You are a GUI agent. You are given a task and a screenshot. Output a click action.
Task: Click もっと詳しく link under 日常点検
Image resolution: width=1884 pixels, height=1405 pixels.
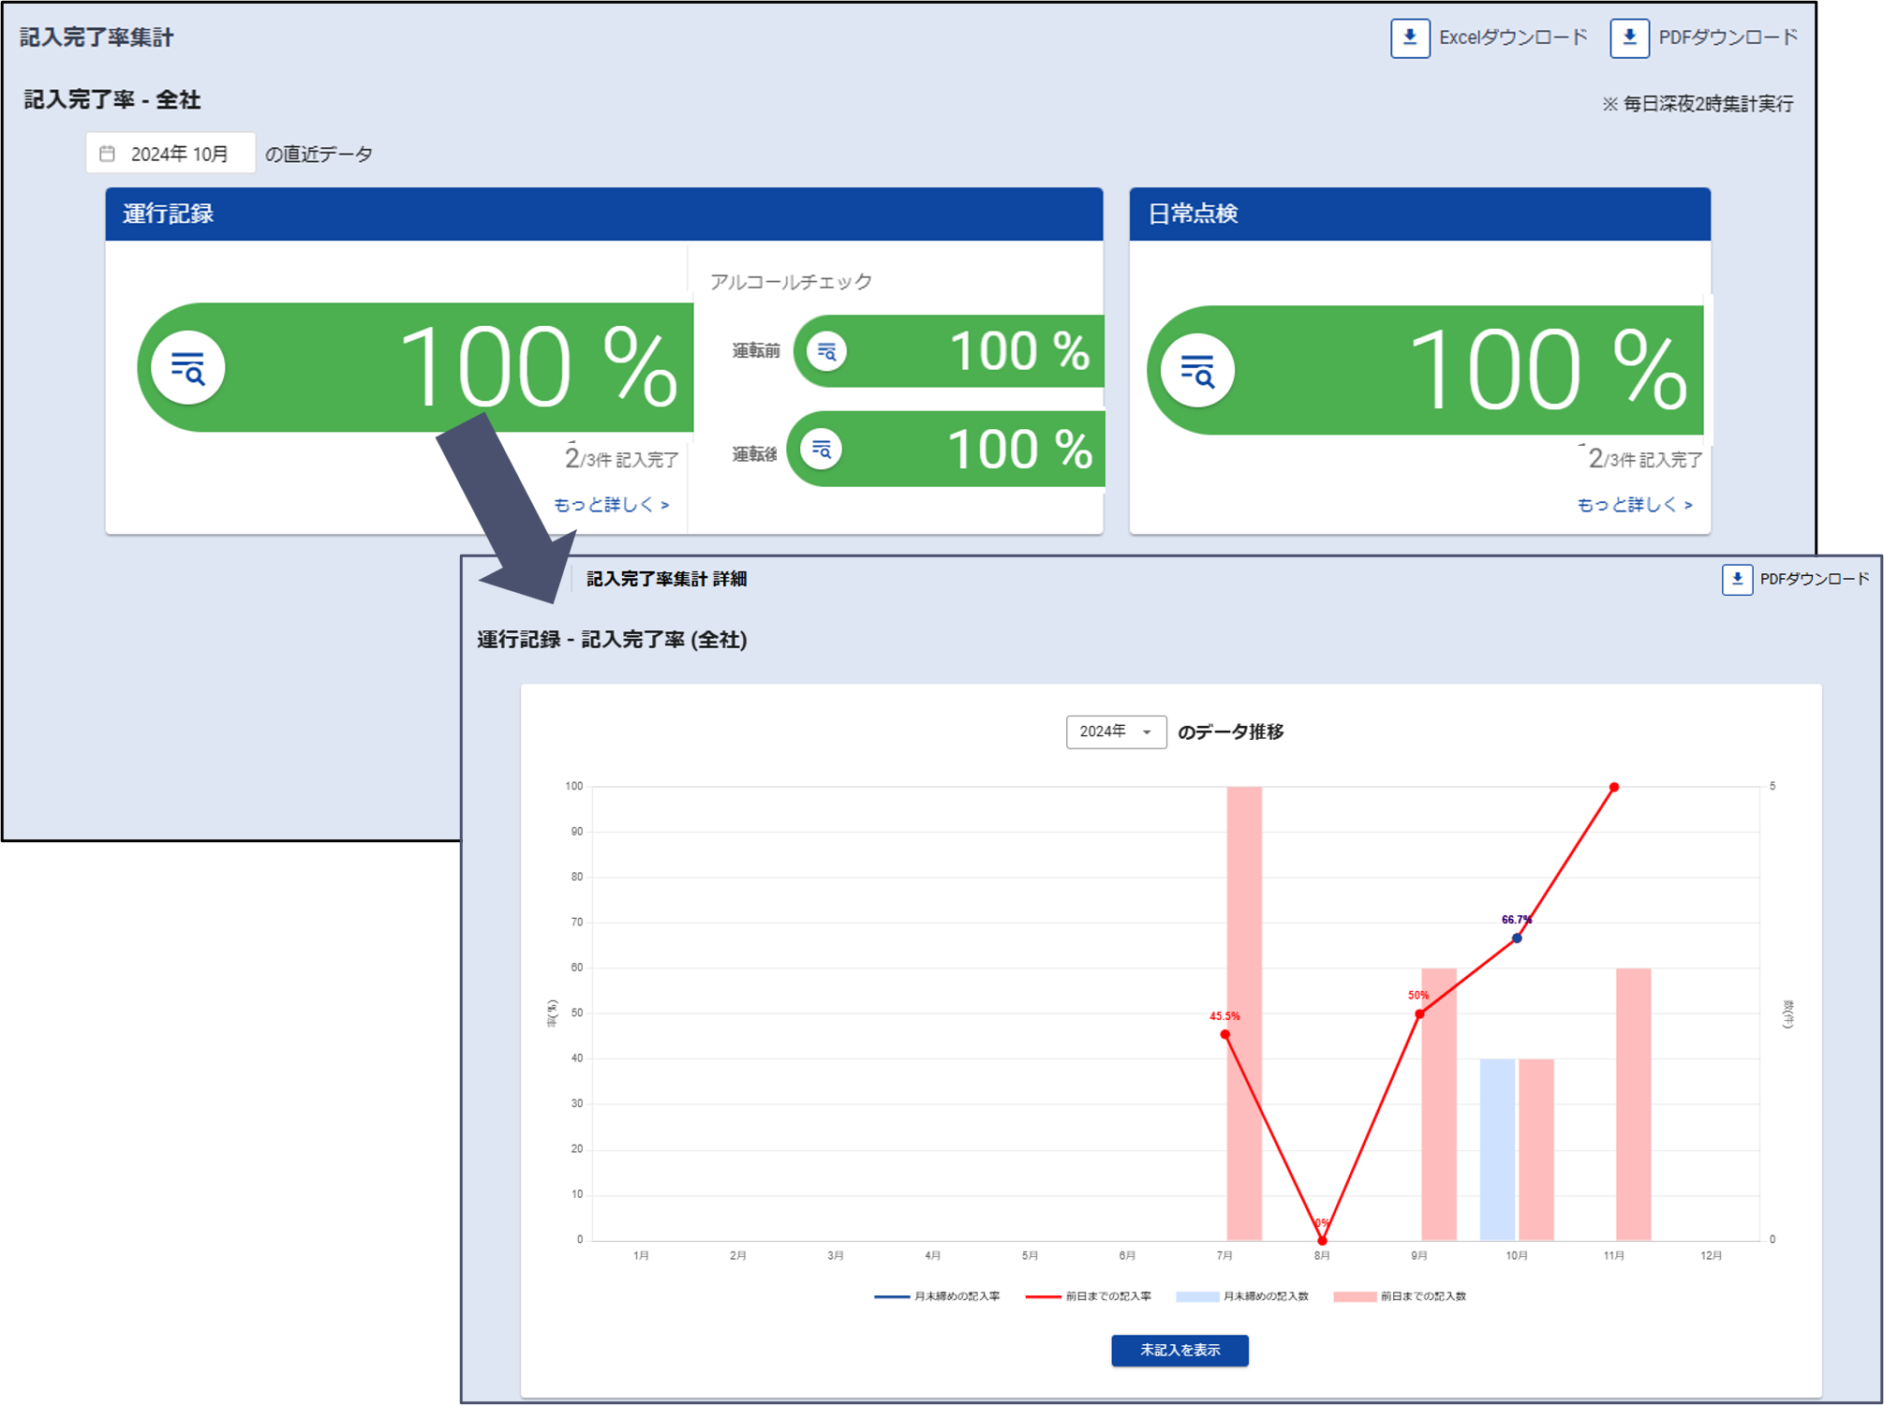tap(1635, 505)
